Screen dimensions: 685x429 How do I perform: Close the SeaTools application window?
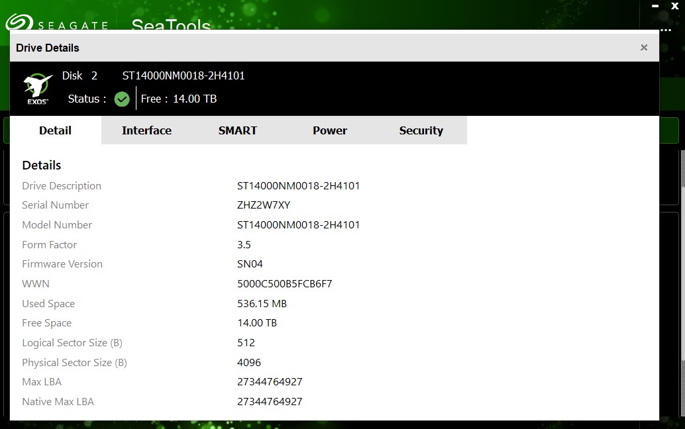(674, 6)
